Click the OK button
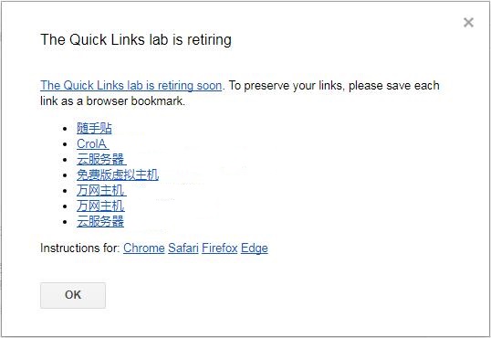491x338 pixels. pyautogui.click(x=73, y=295)
